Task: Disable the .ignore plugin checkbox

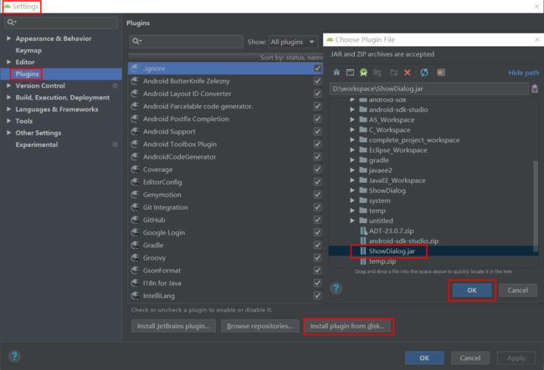Action: click(x=317, y=68)
